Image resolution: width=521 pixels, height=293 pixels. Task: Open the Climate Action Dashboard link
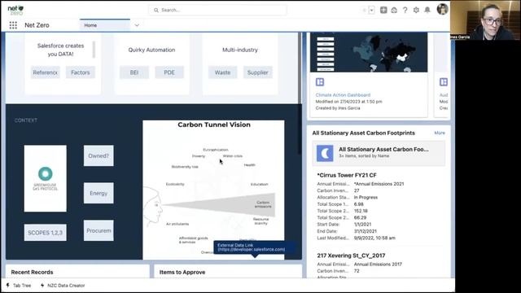[x=343, y=95]
